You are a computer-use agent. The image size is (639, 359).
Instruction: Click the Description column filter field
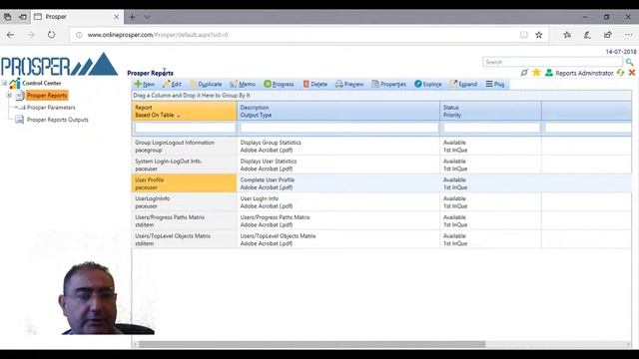click(339, 128)
